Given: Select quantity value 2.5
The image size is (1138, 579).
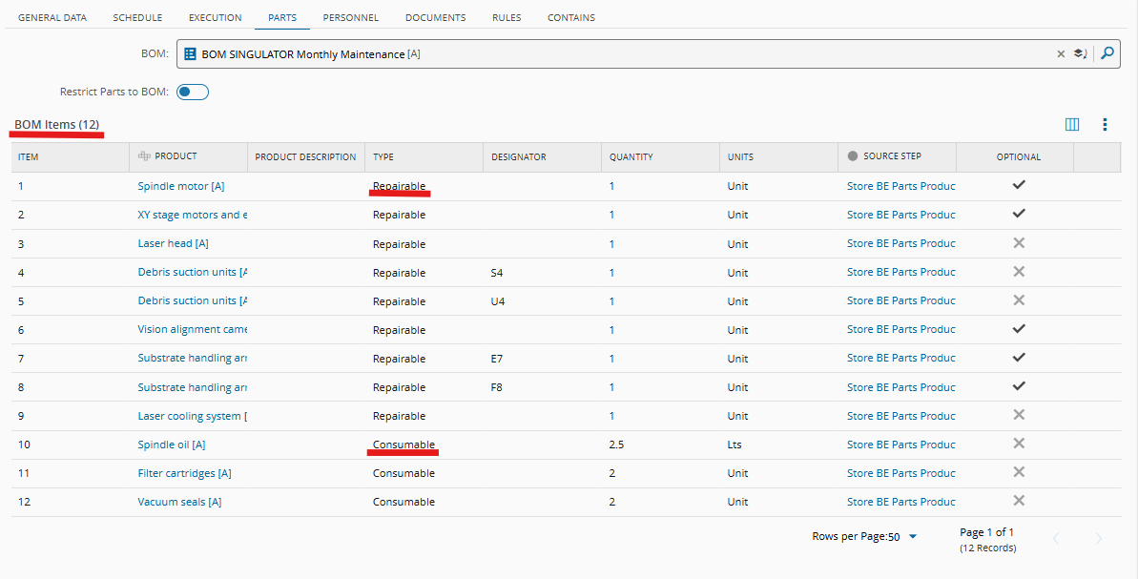Looking at the screenshot, I should click(617, 445).
